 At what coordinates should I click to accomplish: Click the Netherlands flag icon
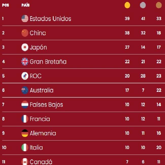coord(25,105)
